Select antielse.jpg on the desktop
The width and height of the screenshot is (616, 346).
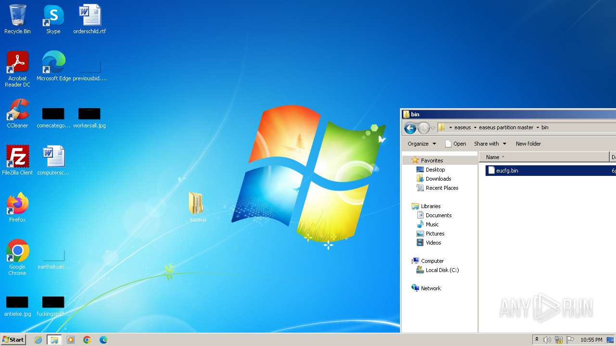pyautogui.click(x=17, y=307)
